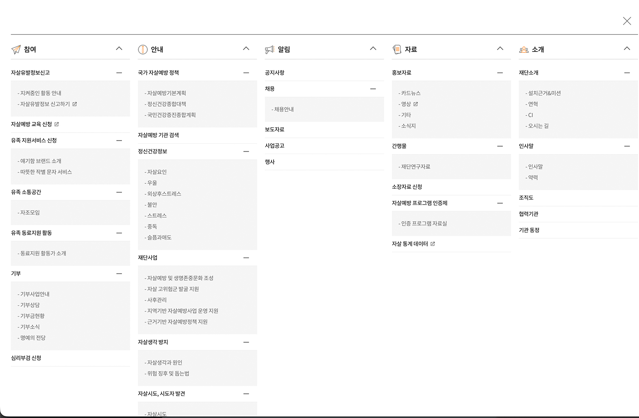Click external link icon next to 자살예방 교육 신청
This screenshot has width=639, height=418.
coord(57,124)
